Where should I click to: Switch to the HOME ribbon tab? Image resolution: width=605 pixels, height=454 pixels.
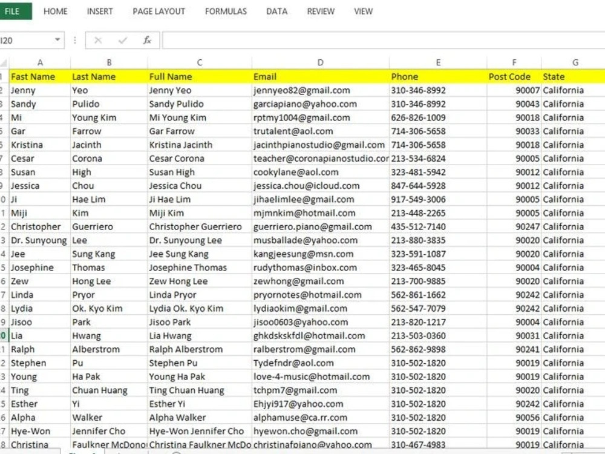(x=55, y=11)
